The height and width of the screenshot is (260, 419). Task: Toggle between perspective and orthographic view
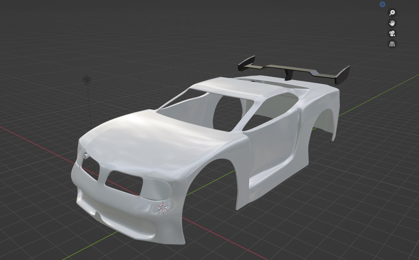tap(392, 44)
